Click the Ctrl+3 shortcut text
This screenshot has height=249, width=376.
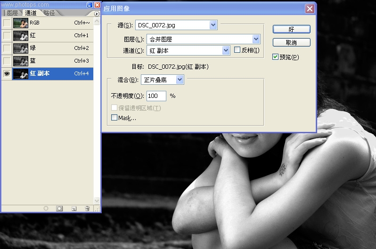coord(82,61)
